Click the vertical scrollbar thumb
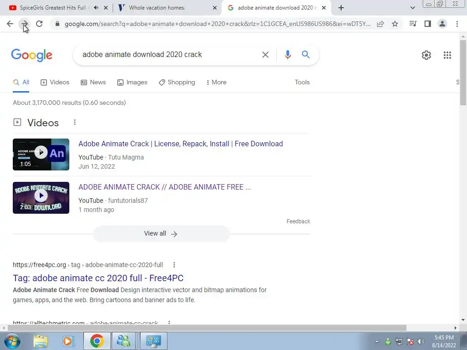This screenshot has height=350, width=467. click(463, 72)
